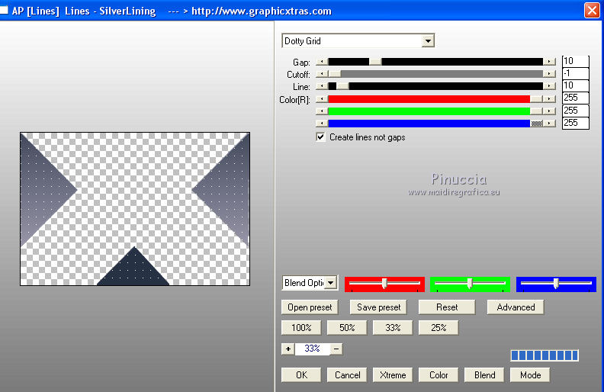
Task: Click blue color slider left arrow
Action: pyautogui.click(x=322, y=124)
